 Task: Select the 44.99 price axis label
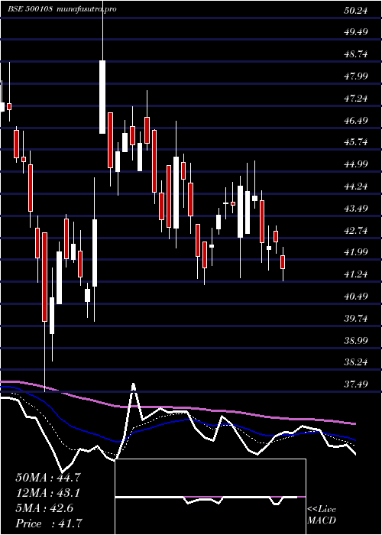355,164
